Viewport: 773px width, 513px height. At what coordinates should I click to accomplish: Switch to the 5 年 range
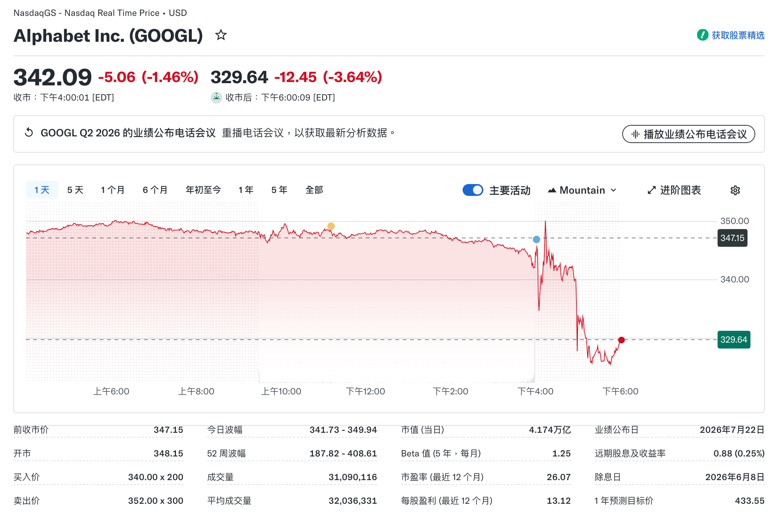coord(279,190)
